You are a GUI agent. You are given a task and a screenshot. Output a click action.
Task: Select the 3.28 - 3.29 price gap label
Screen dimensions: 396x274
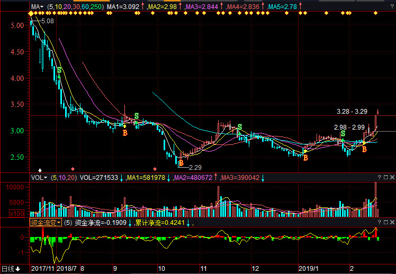(x=352, y=112)
